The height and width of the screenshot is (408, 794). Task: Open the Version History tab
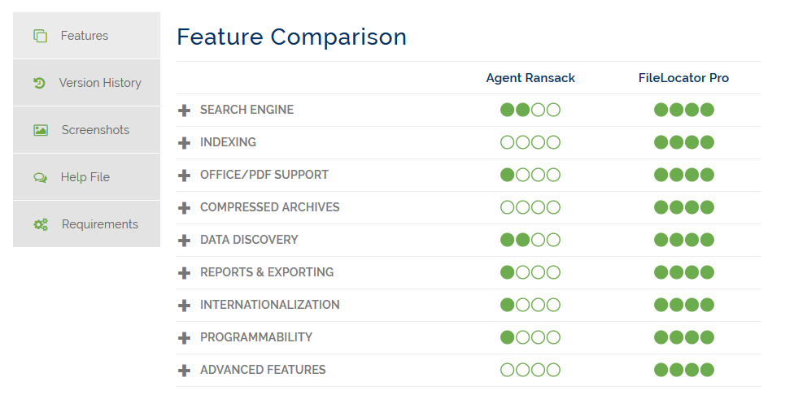(86, 83)
